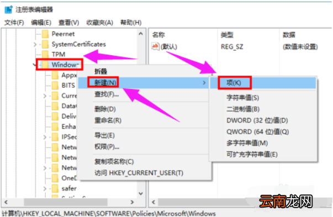Click tree pane scroll right arrow

132,202
